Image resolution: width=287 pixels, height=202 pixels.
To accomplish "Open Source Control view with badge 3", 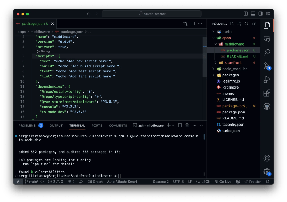I will (x=267, y=66).
